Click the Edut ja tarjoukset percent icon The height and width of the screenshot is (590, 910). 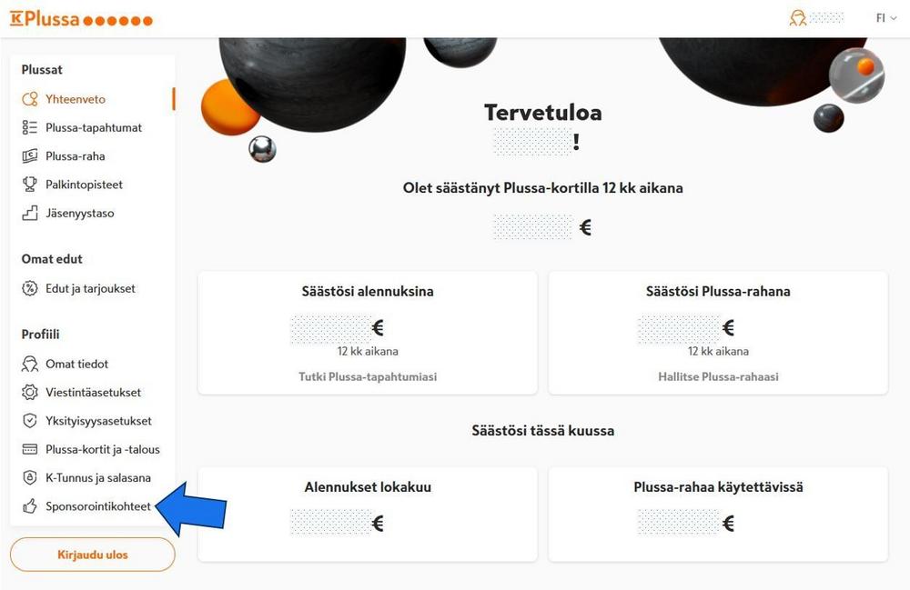coord(29,288)
